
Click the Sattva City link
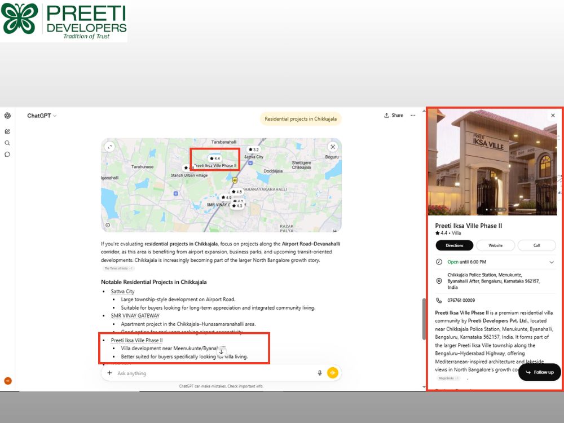[122, 292]
